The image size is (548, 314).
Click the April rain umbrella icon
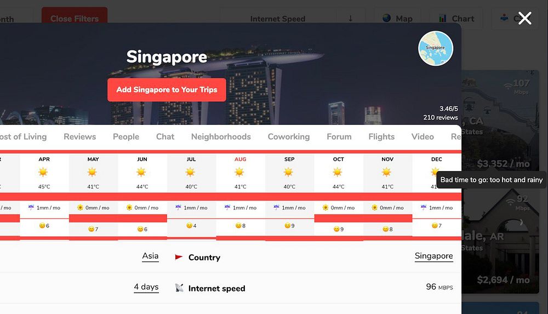(31, 207)
